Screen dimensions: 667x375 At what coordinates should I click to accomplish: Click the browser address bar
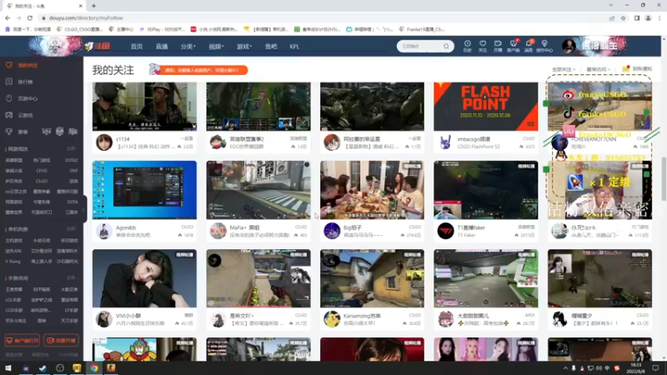323,17
